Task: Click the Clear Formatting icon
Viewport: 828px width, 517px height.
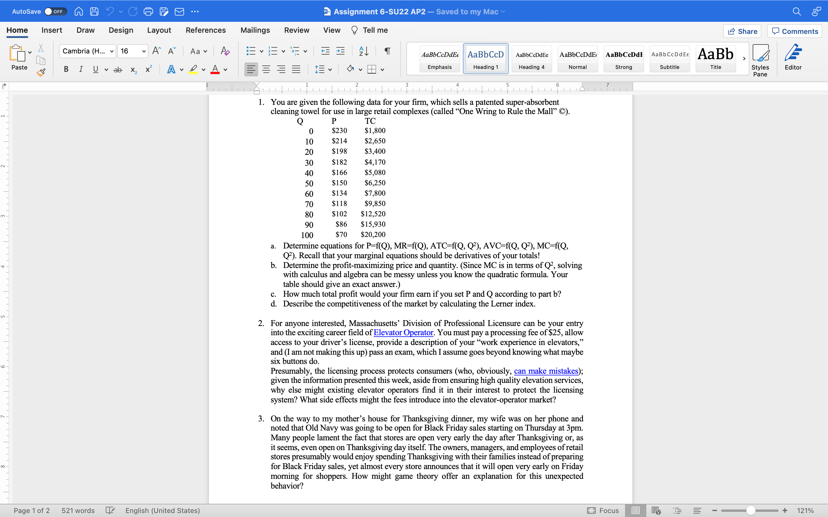Action: point(225,51)
